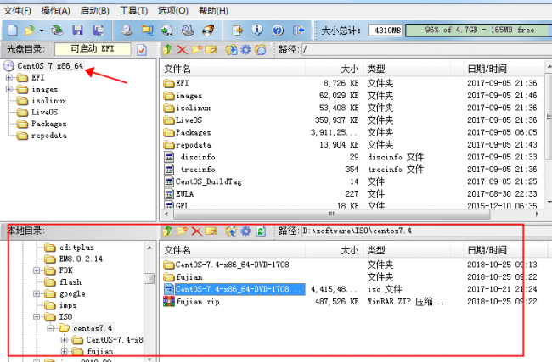Select the LiveOS folder in disc tree
The width and height of the screenshot is (552, 362).
(44, 113)
